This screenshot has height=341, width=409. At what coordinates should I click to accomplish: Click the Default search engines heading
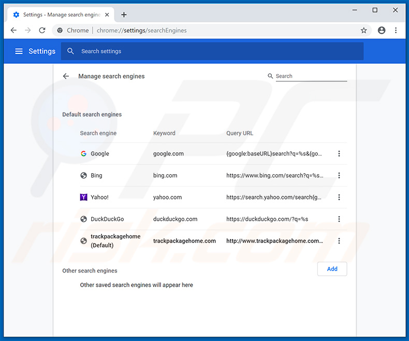(92, 115)
